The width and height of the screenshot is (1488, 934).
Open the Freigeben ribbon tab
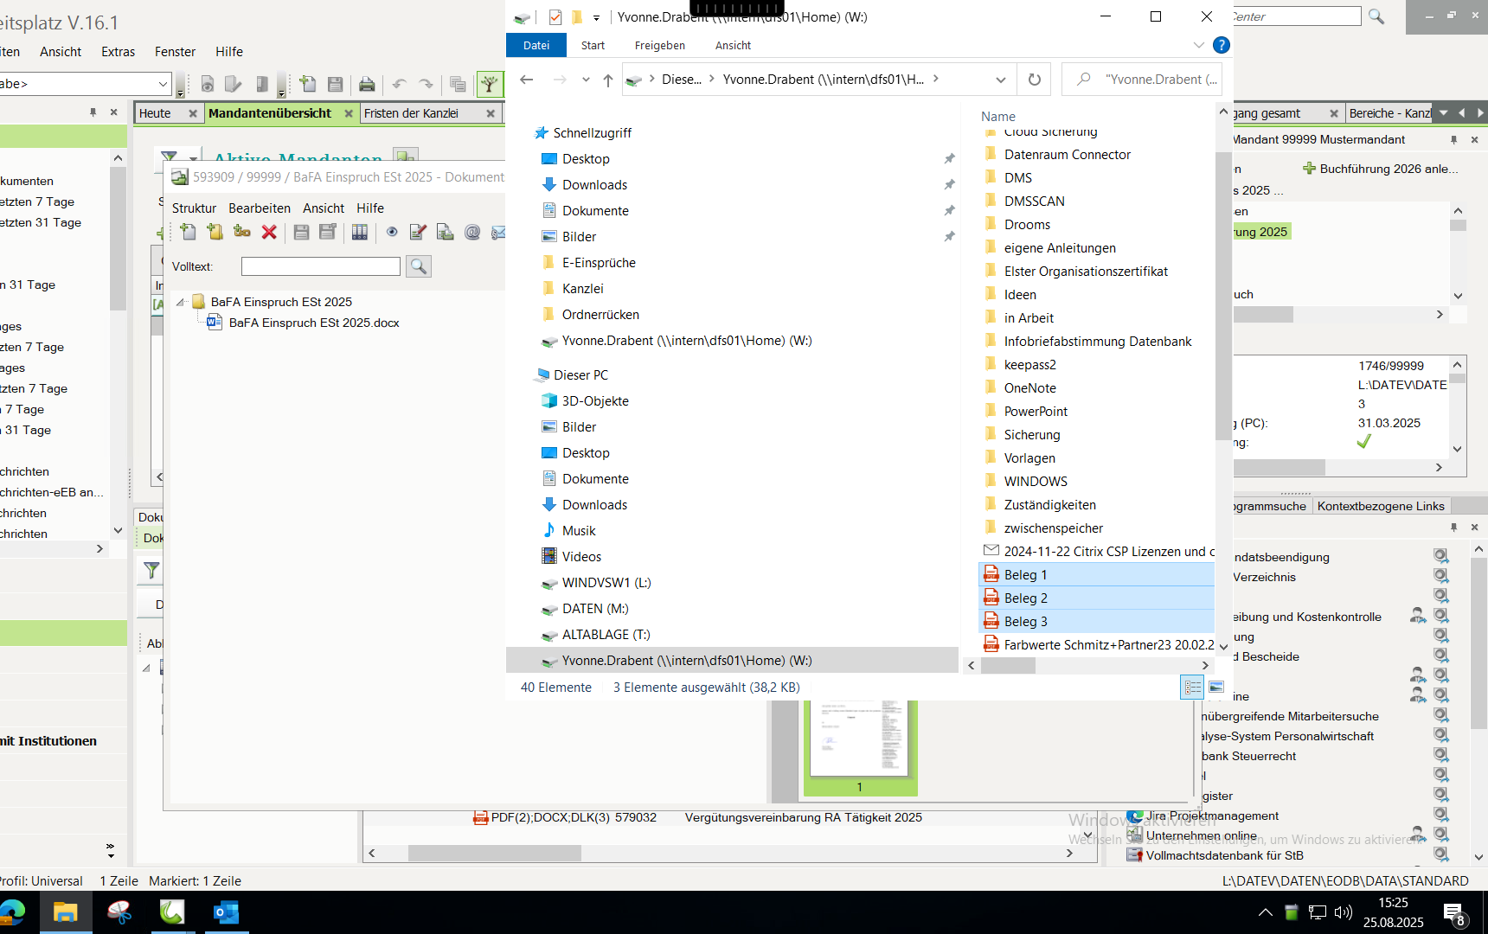click(x=659, y=45)
